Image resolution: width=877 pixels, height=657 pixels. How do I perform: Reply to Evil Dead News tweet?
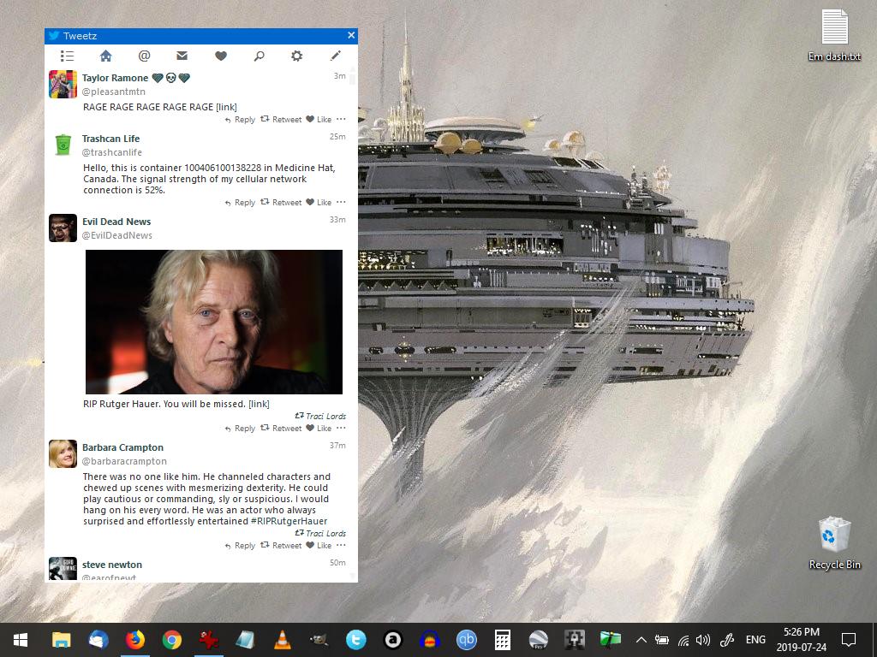[240, 429]
